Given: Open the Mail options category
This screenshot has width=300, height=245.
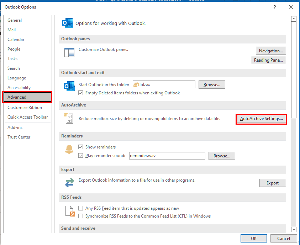Looking at the screenshot, I should (27, 30).
